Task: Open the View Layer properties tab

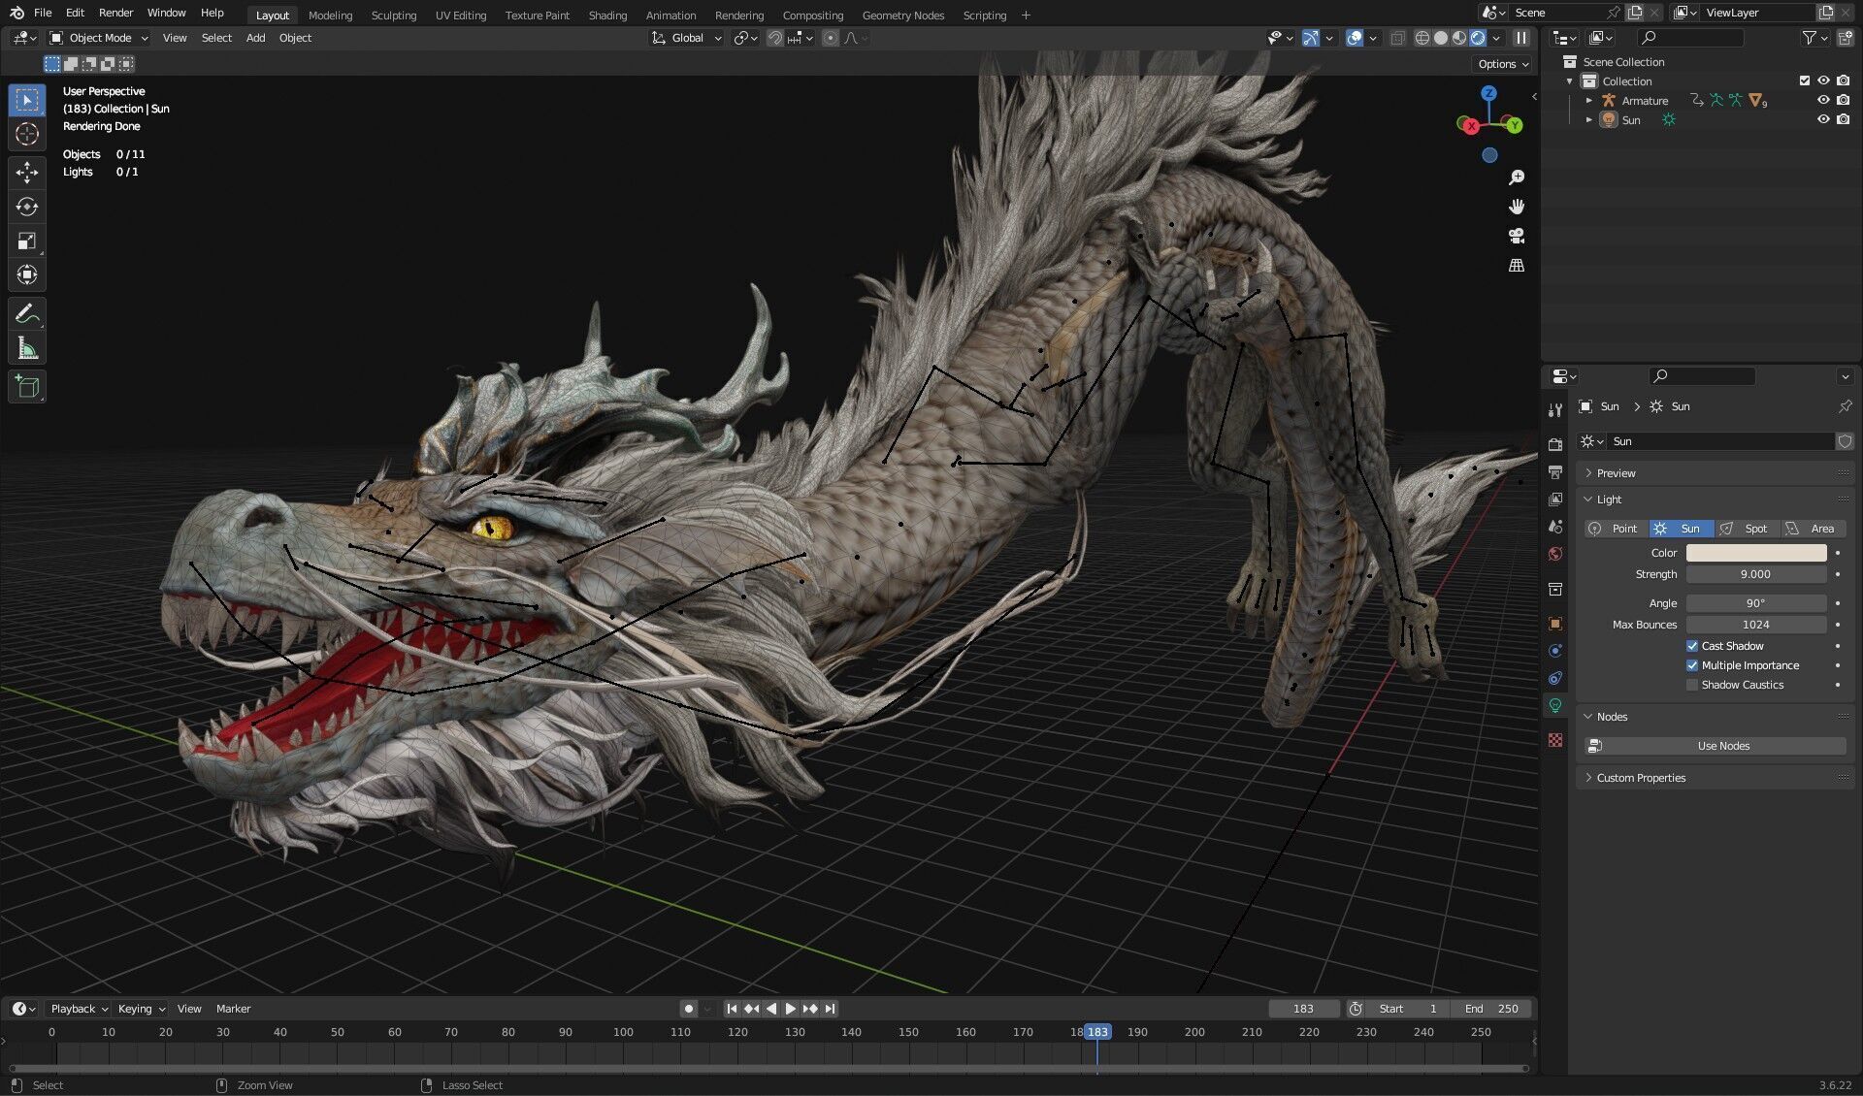Action: click(x=1555, y=499)
